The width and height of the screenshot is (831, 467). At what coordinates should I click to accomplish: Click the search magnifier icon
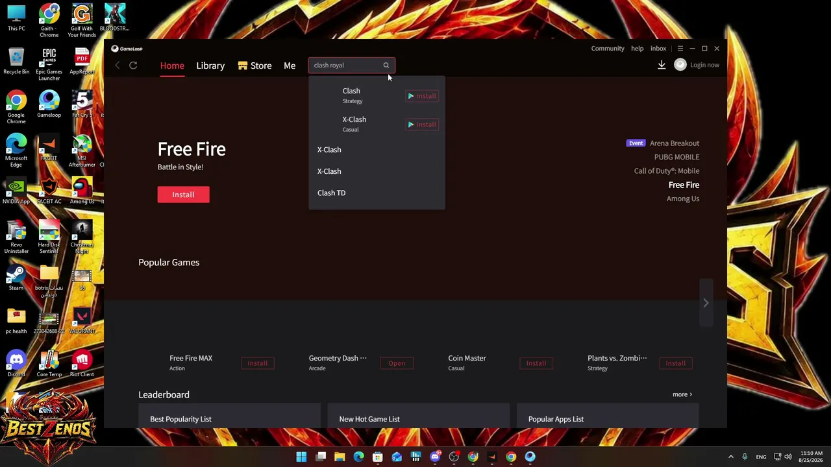[386, 66]
